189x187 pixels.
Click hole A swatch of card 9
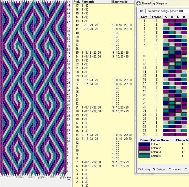166,52
